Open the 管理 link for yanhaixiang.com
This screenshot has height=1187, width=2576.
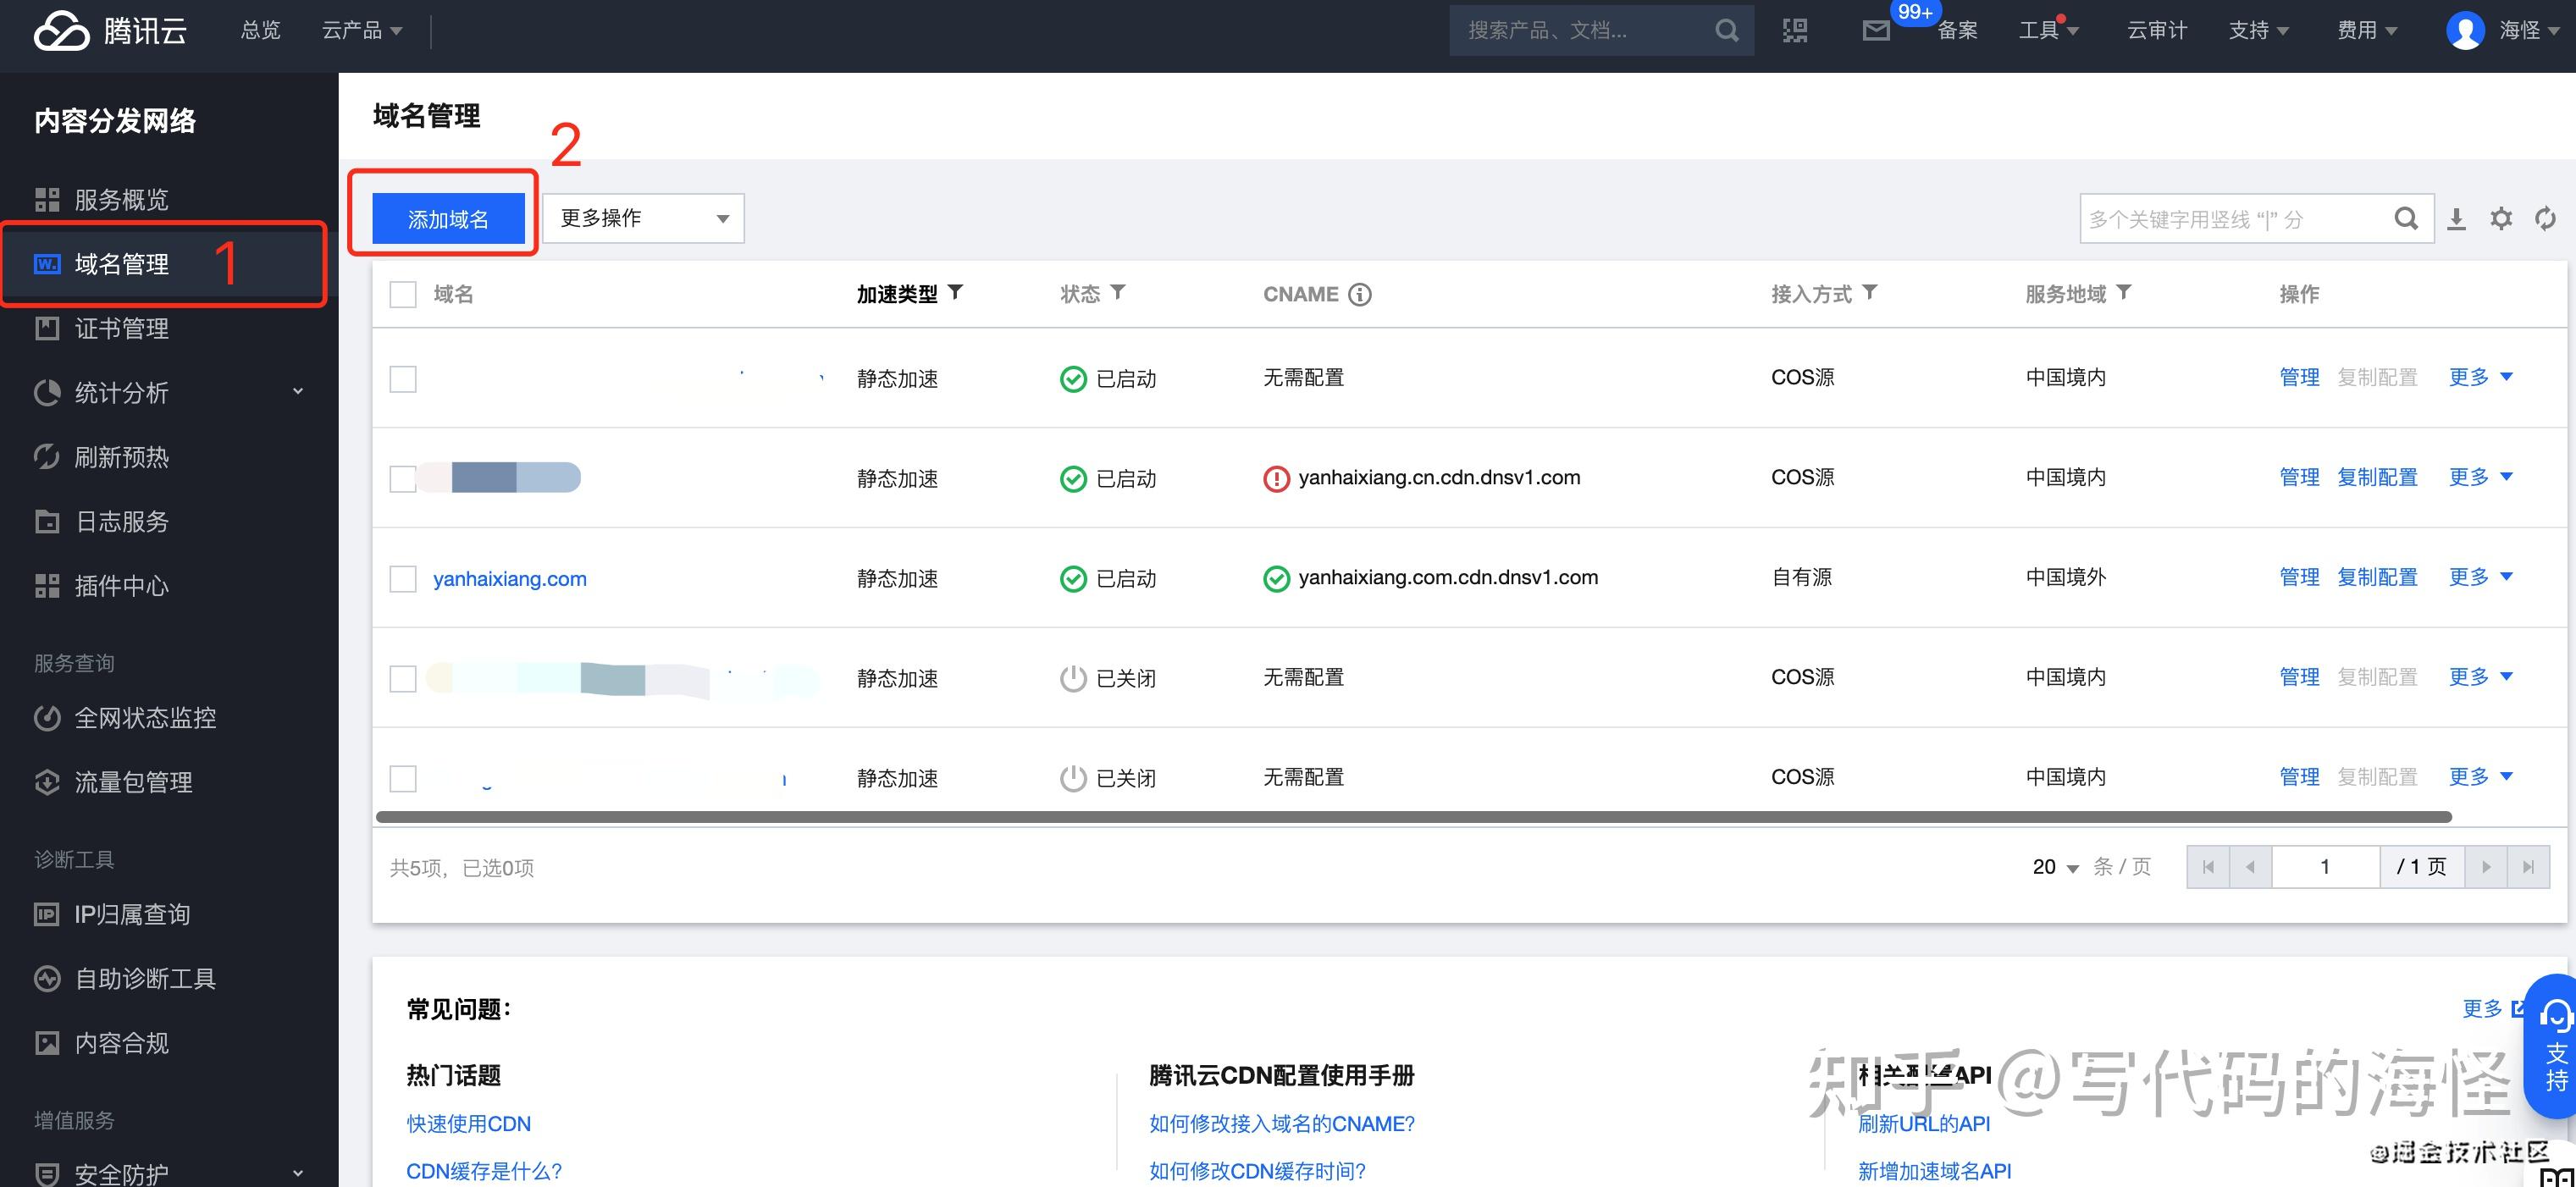tap(2300, 577)
